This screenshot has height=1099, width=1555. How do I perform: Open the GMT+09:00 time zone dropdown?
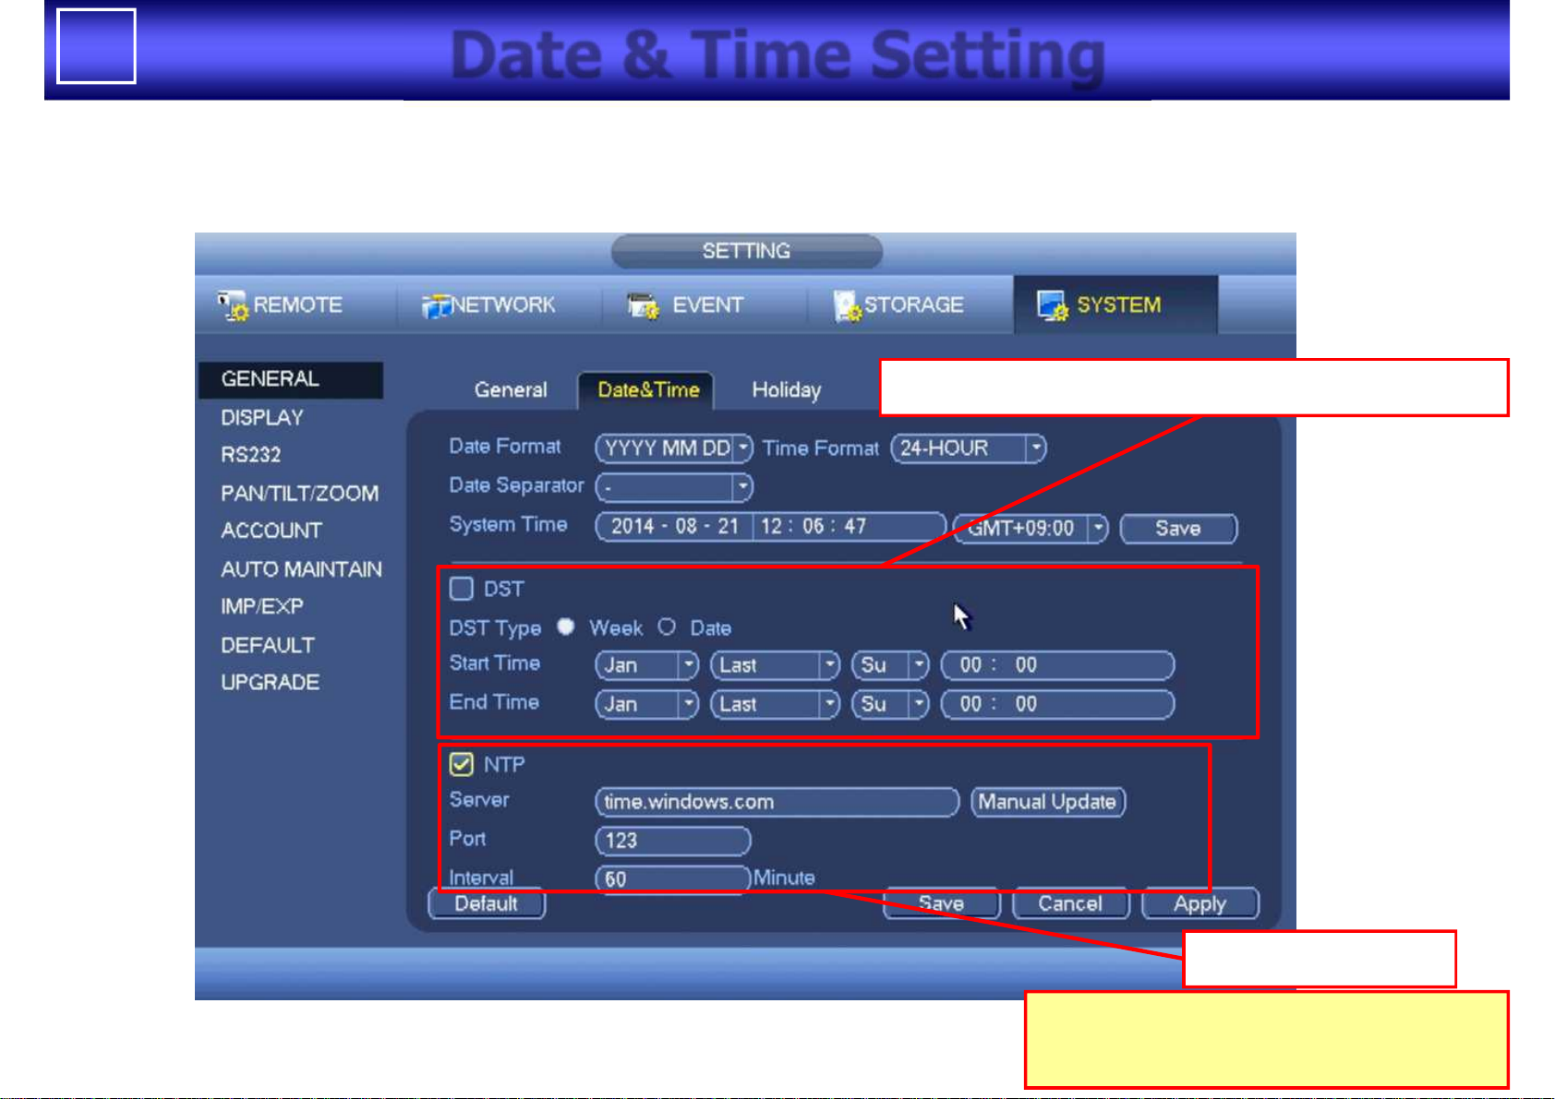[x=1097, y=529]
